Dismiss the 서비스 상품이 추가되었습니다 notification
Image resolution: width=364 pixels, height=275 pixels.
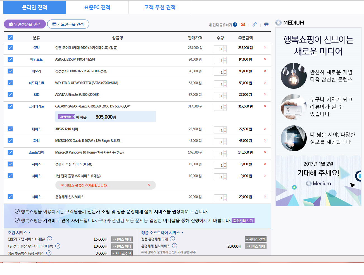pyautogui.click(x=149, y=185)
